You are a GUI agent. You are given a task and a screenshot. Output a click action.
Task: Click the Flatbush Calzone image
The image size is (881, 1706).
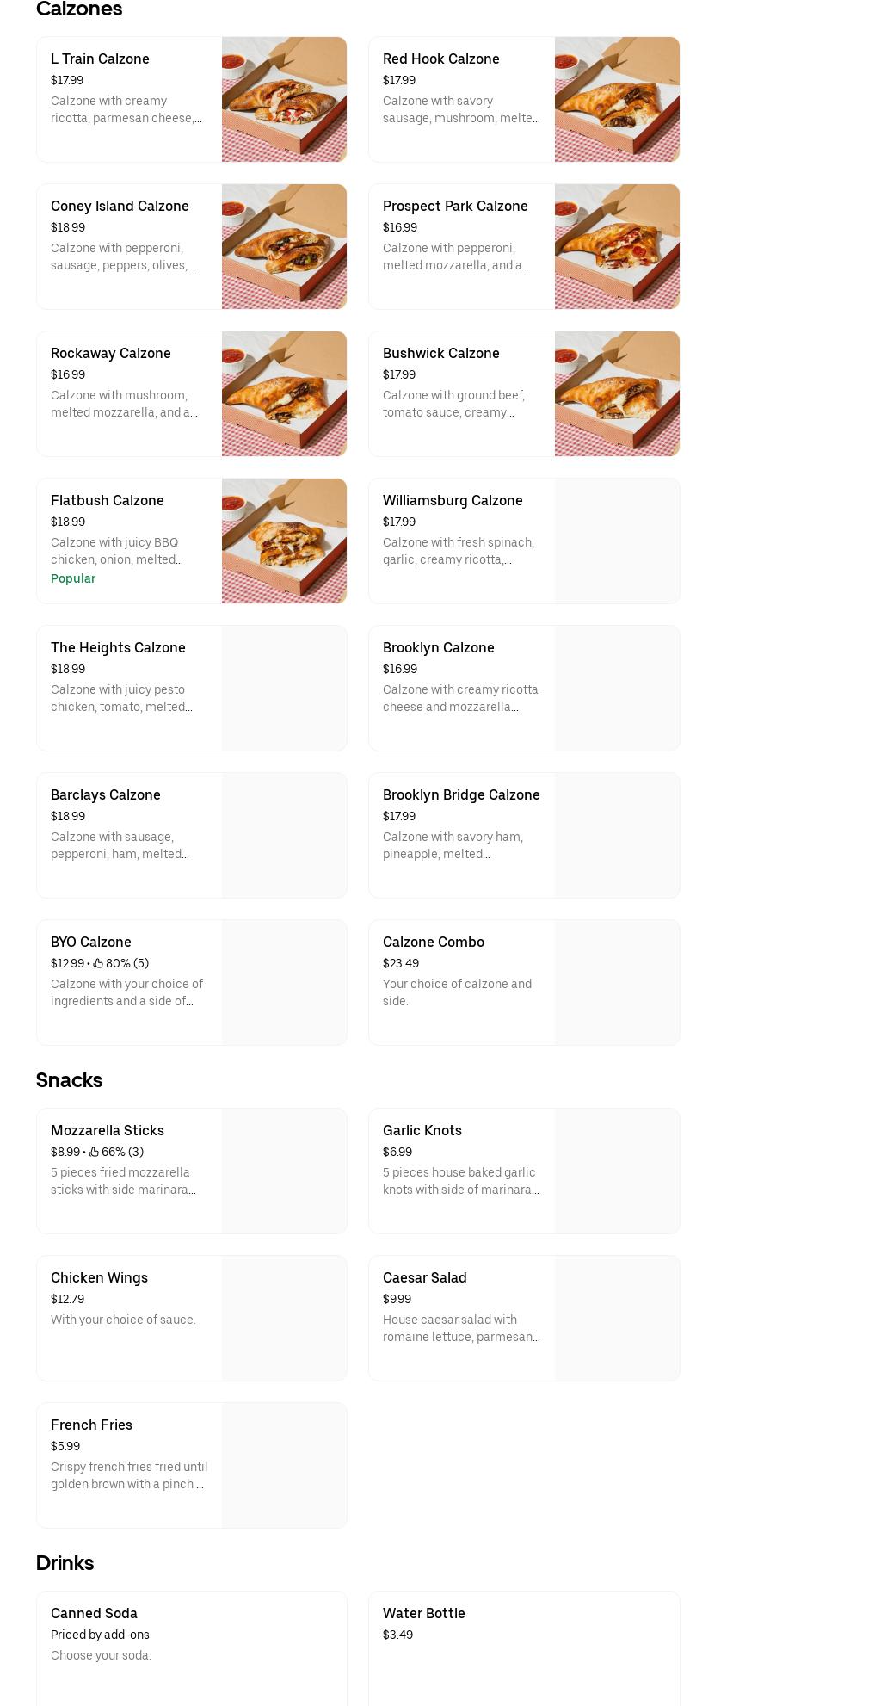(284, 541)
